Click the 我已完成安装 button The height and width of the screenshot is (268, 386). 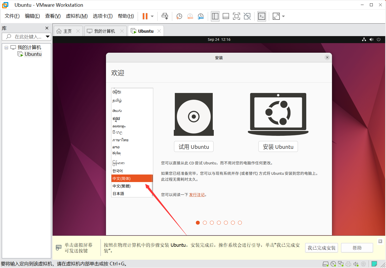pyautogui.click(x=322, y=248)
